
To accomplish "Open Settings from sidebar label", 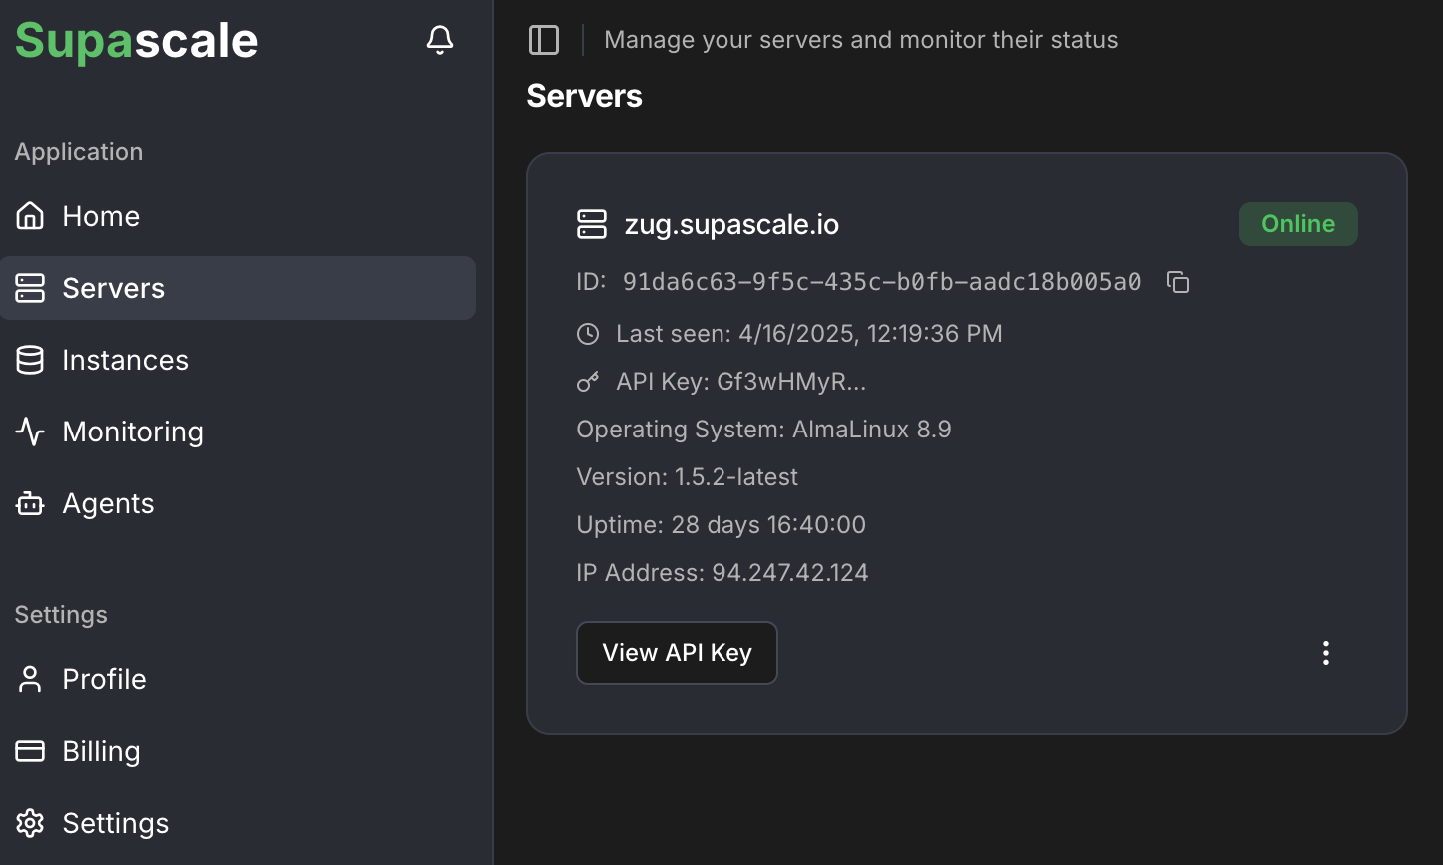I will point(115,823).
